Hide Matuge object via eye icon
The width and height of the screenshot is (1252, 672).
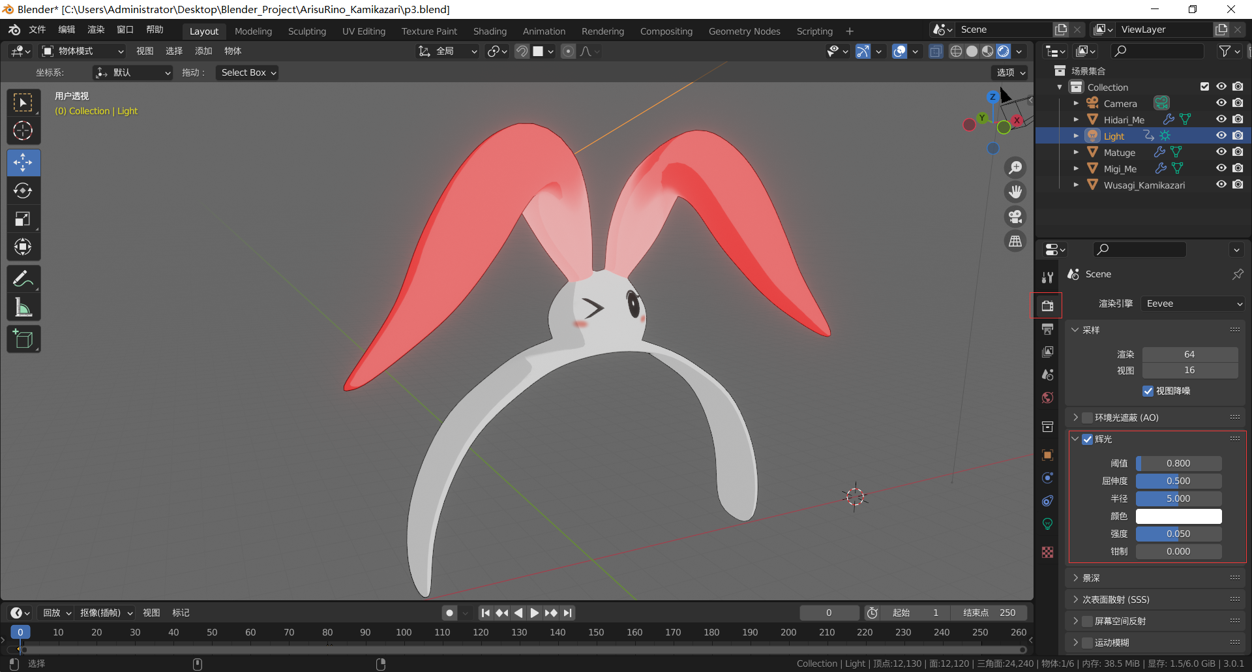click(x=1221, y=152)
